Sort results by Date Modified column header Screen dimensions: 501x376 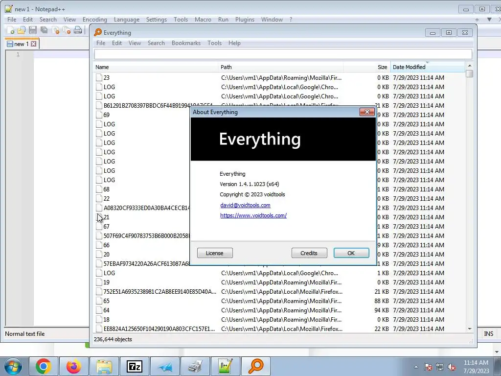428,67
